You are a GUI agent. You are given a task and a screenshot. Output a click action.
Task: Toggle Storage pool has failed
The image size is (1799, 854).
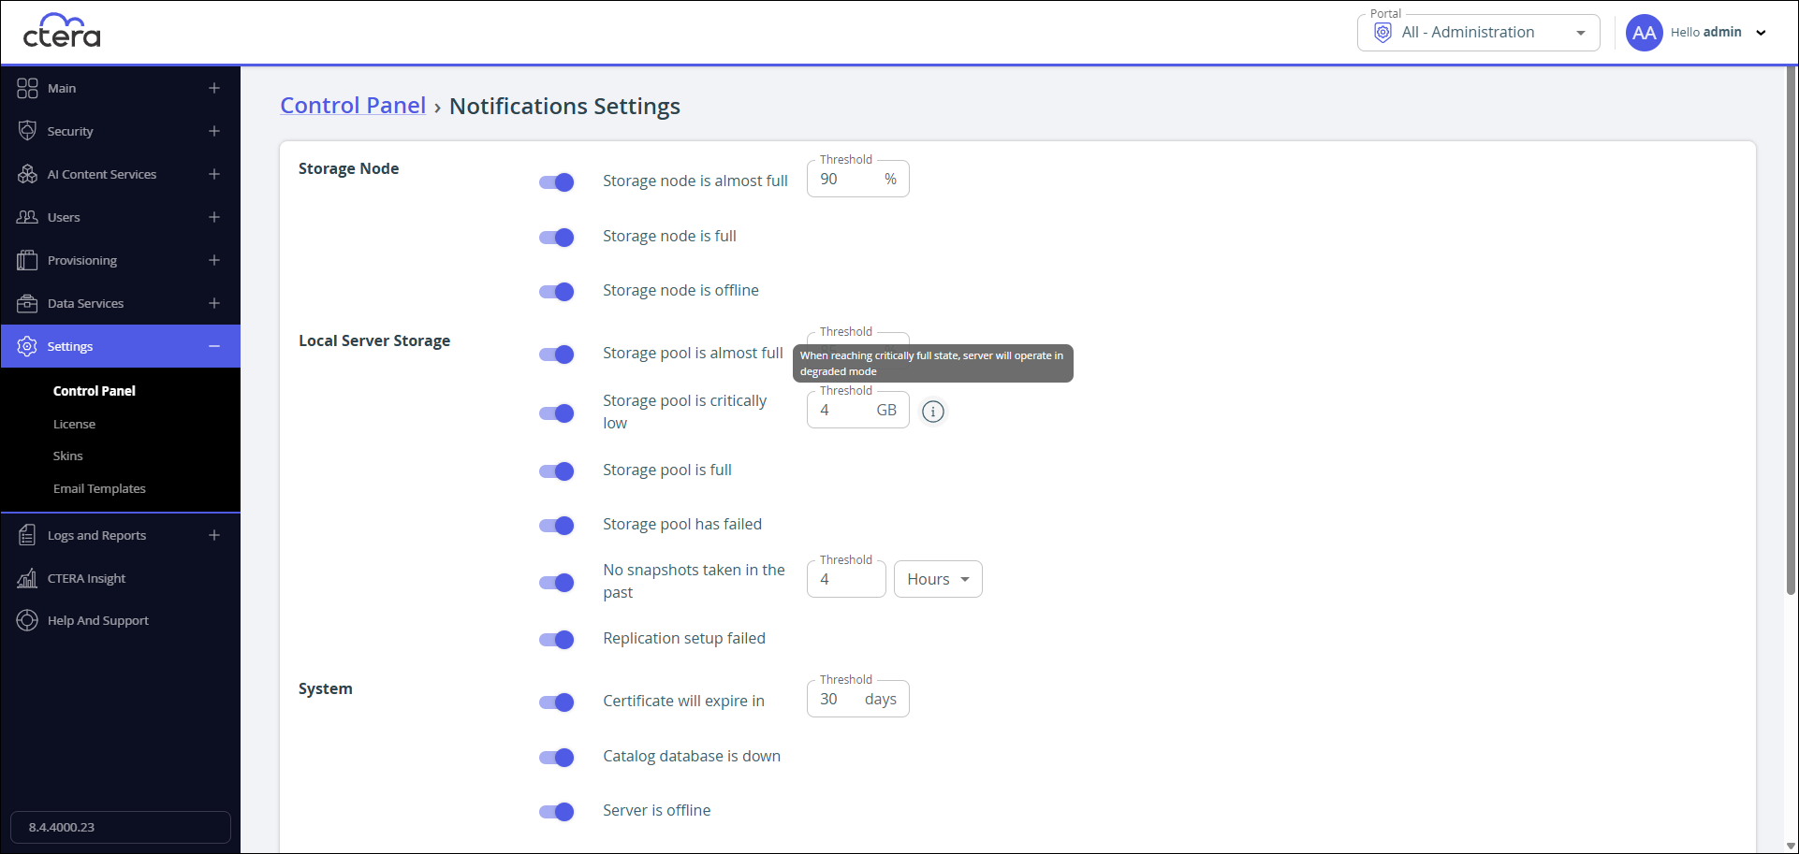(x=556, y=526)
